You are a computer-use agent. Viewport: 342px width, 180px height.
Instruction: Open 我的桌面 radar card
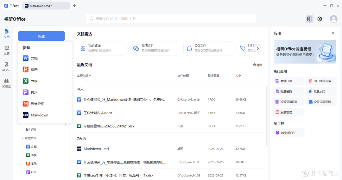[102, 48]
